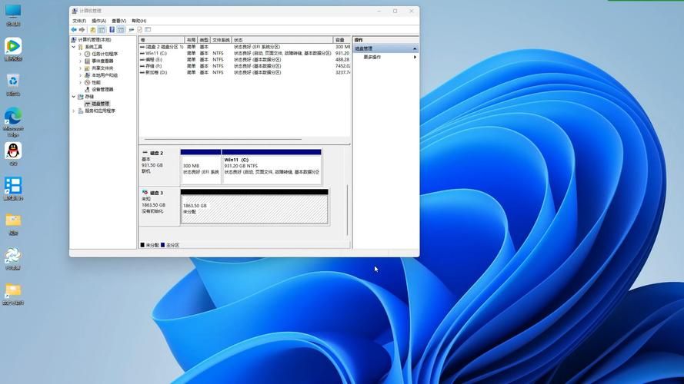
Task: Select the 新加卷 (D:) volume row
Action: point(245,72)
